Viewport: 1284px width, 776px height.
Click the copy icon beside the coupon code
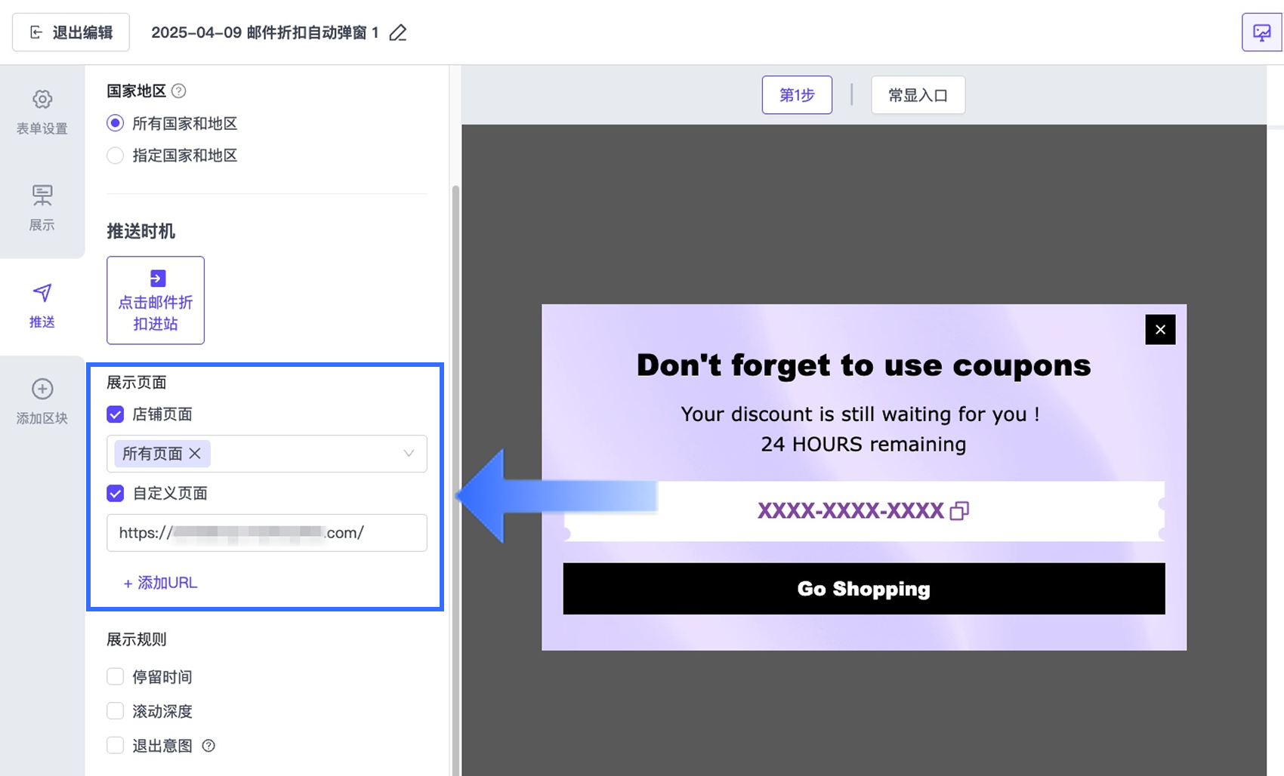(959, 511)
